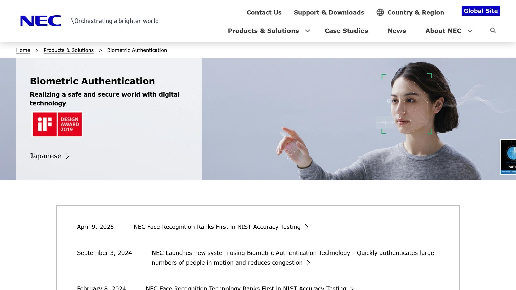Open the Contact Us link
Image resolution: width=516 pixels, height=290 pixels.
264,12
